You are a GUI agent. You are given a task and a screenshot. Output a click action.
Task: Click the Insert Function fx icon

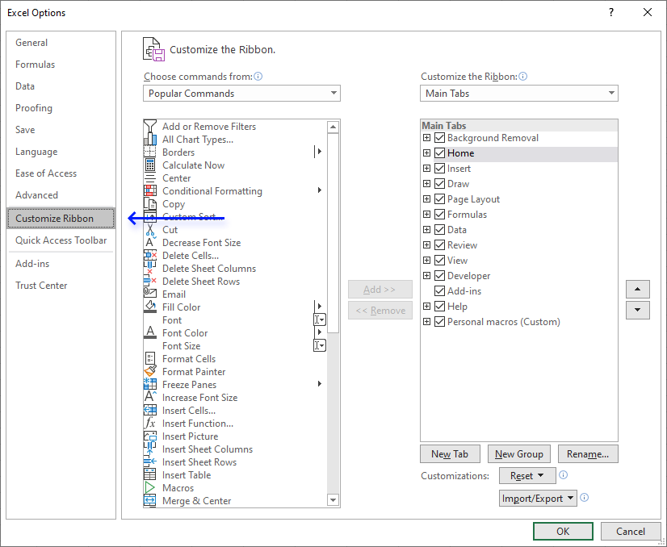(x=149, y=424)
